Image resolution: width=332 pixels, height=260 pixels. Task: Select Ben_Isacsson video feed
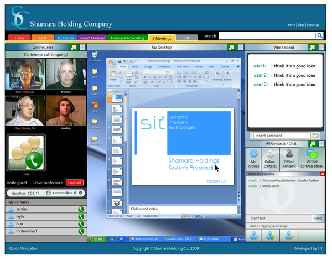pyautogui.click(x=25, y=74)
